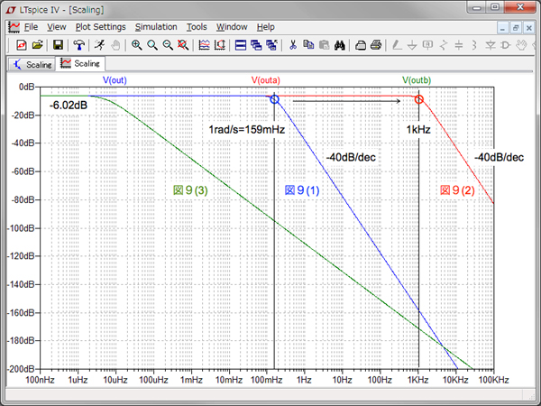
Task: Click the Zoom In magnifier icon
Action: [x=137, y=44]
